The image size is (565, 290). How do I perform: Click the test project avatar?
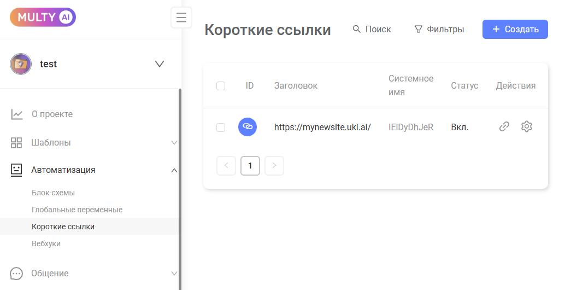21,64
